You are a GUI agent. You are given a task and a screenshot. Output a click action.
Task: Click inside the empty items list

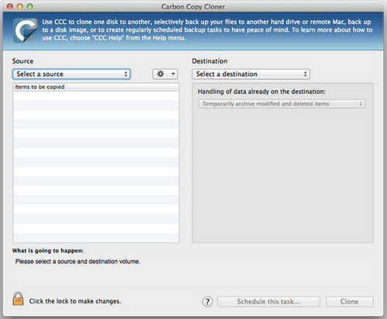click(x=96, y=166)
